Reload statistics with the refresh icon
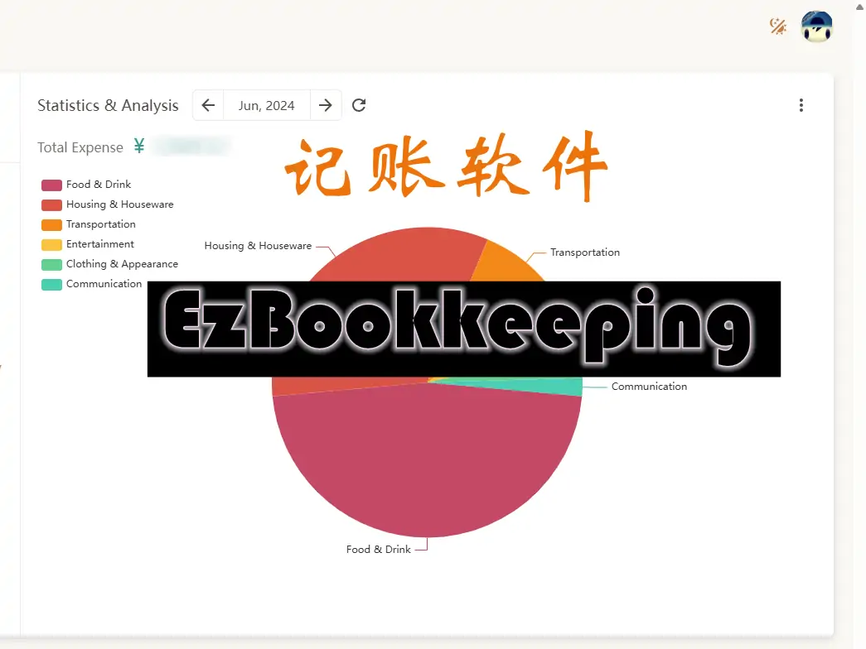The image size is (866, 649). coord(359,105)
